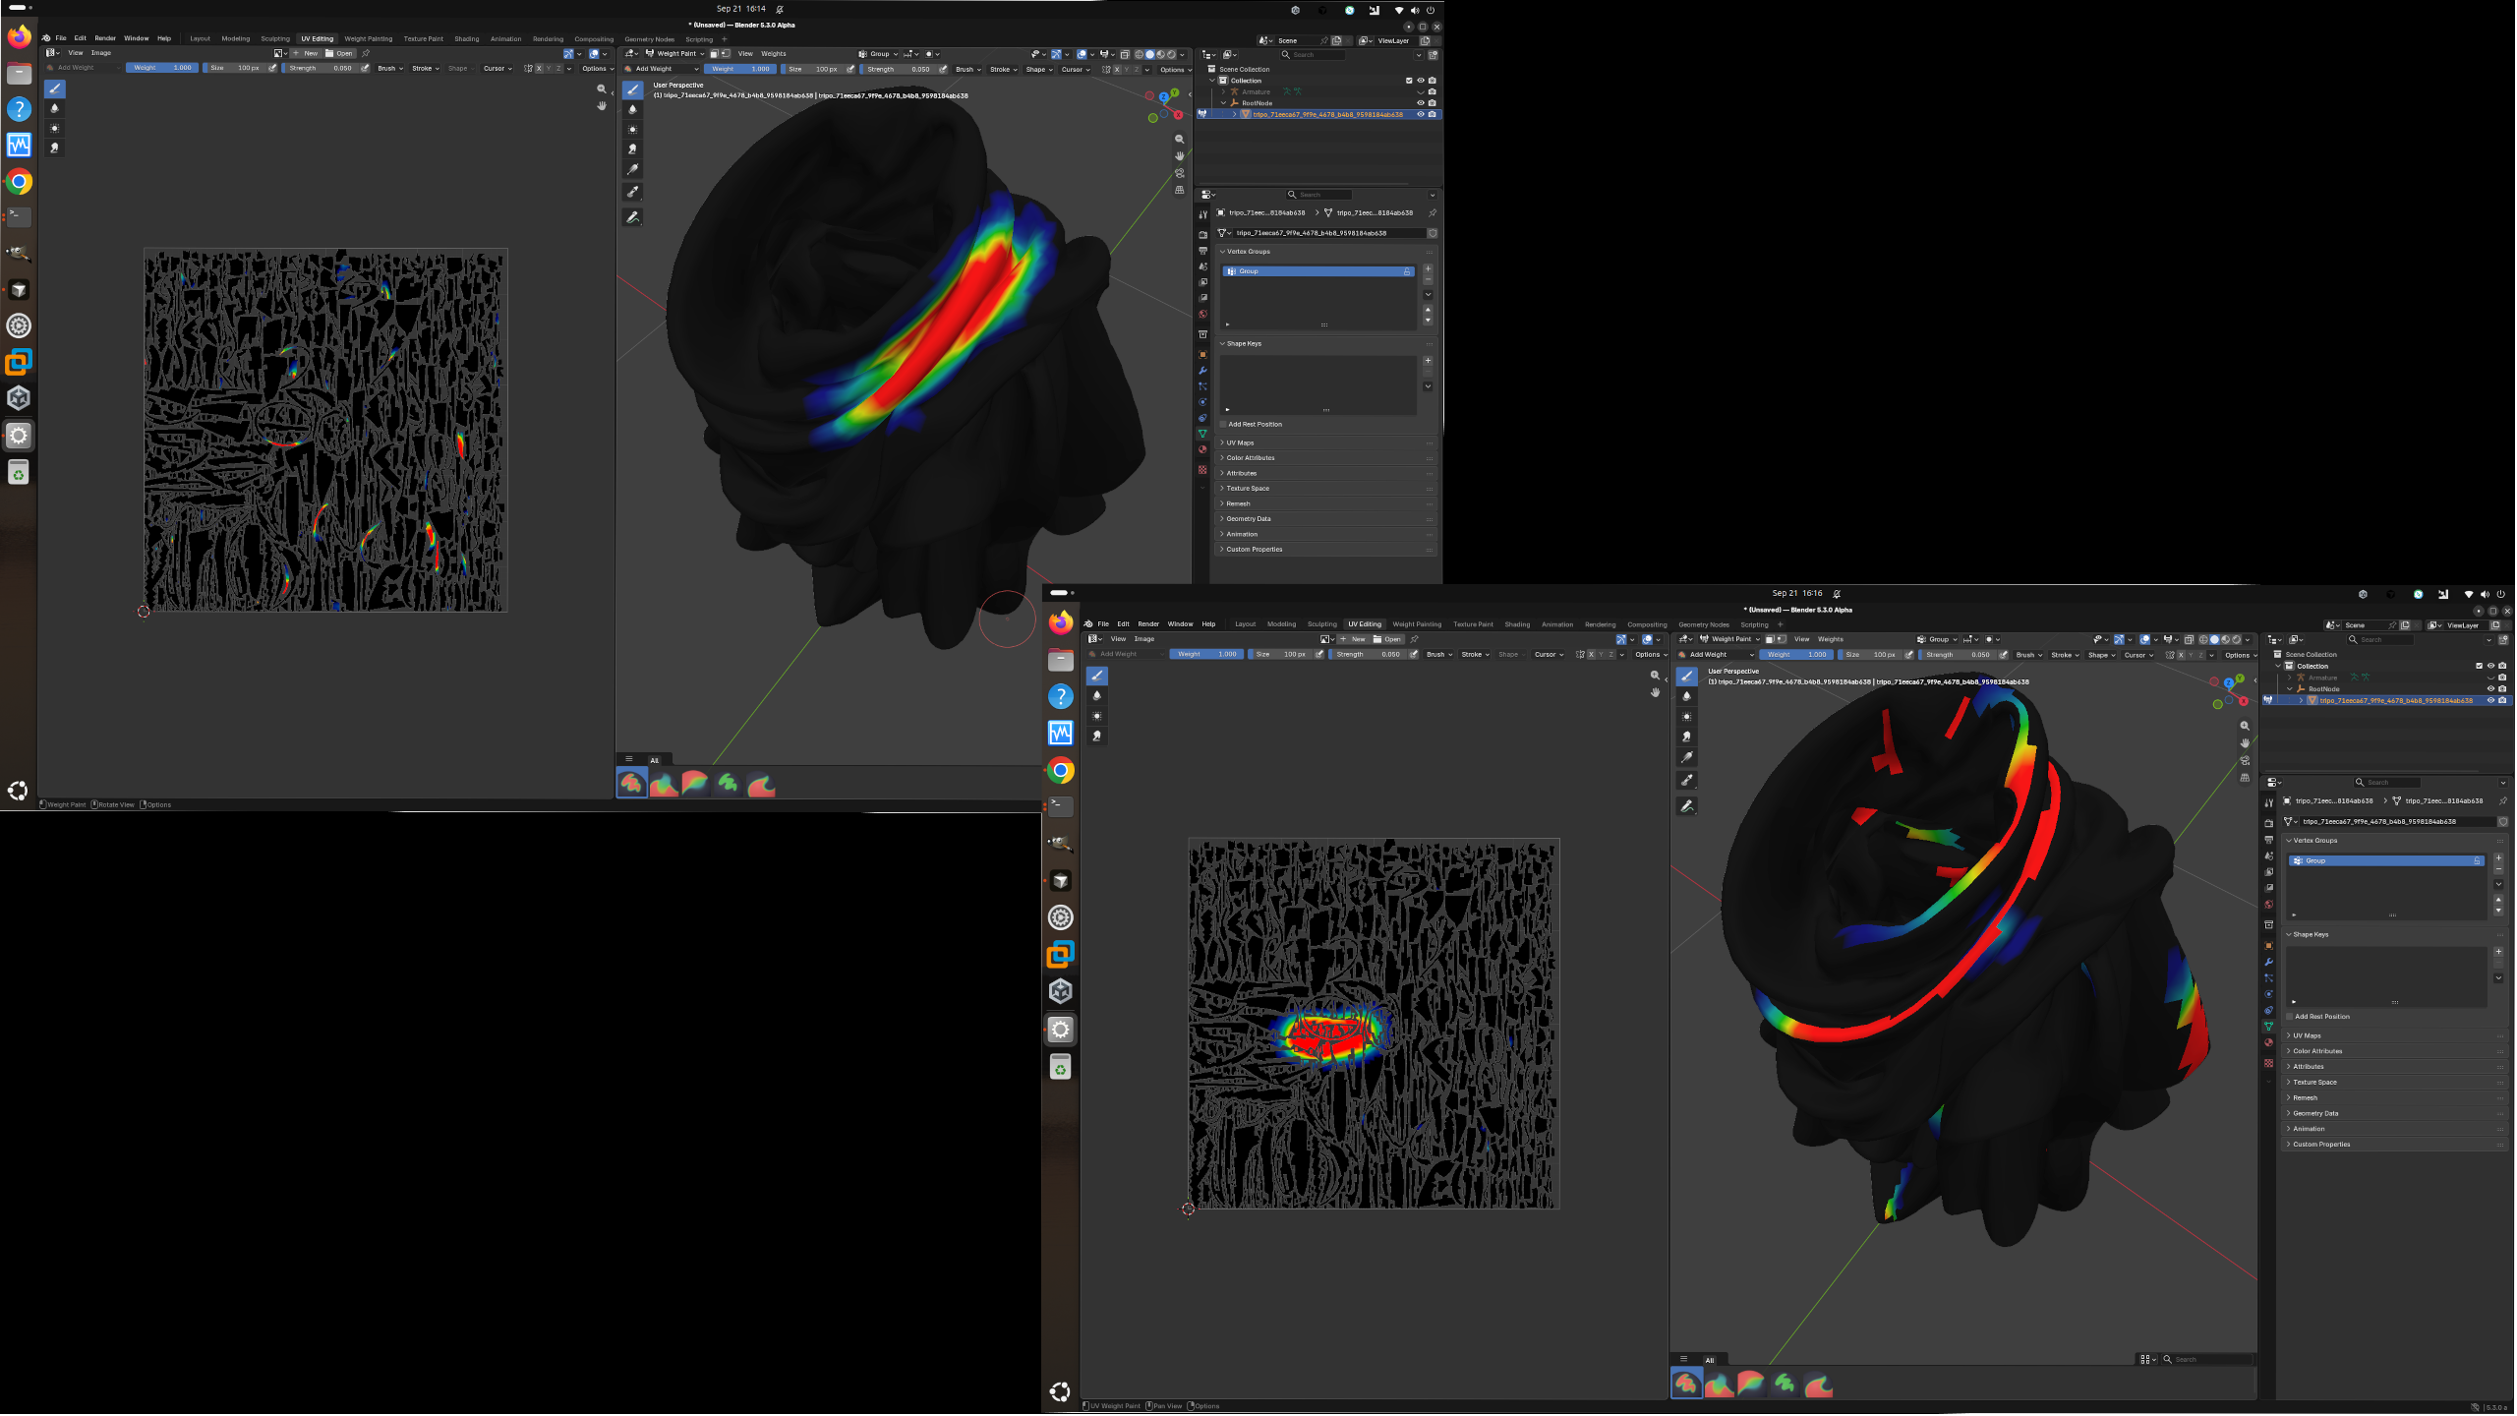Viewport: 2517px width, 1416px height.
Task: Open Chrome from the lower-right dock
Action: point(1060,771)
